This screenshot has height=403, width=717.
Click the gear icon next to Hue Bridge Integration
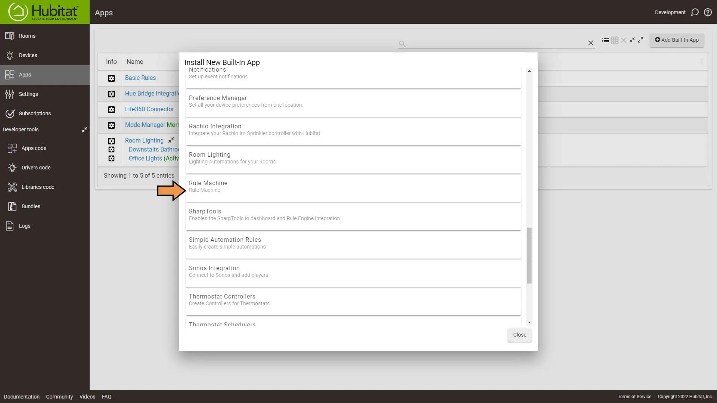tap(111, 94)
